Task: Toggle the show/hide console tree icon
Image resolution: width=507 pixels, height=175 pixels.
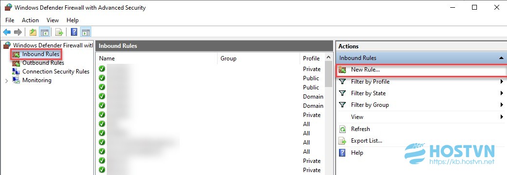Action: click(44, 32)
